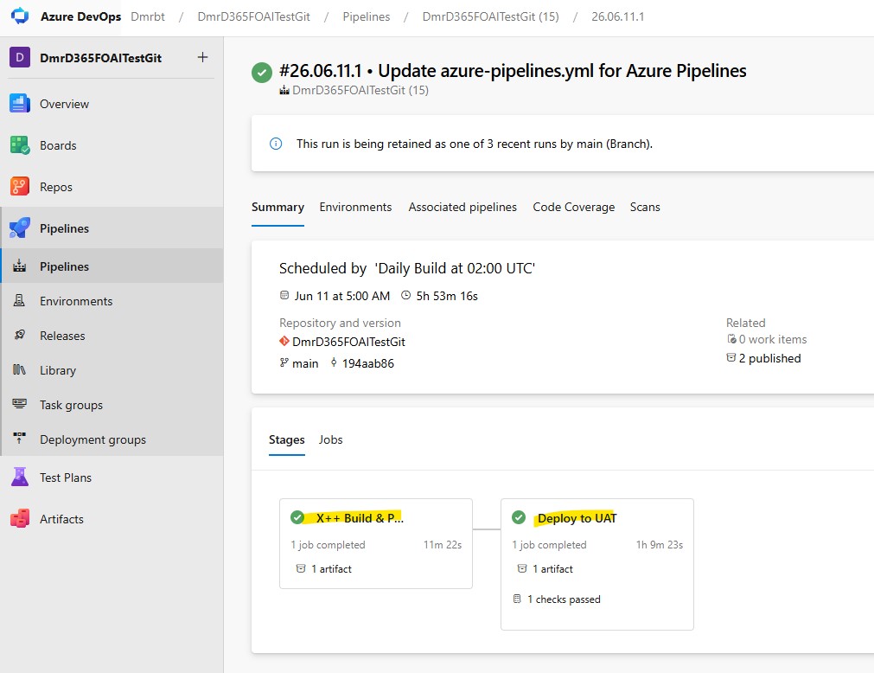Select the Jobs tab
The height and width of the screenshot is (673, 874).
pyautogui.click(x=330, y=439)
